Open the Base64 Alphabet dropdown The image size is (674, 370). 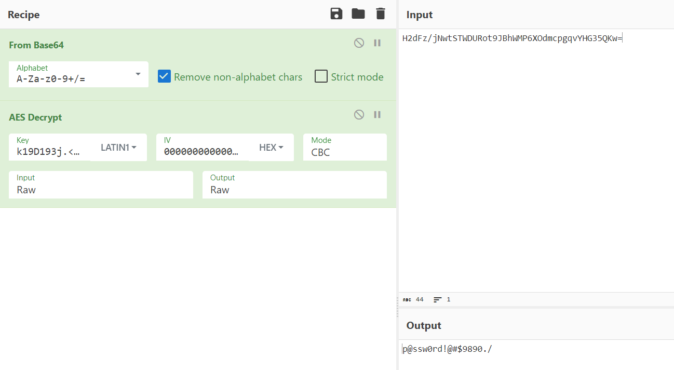pos(138,74)
